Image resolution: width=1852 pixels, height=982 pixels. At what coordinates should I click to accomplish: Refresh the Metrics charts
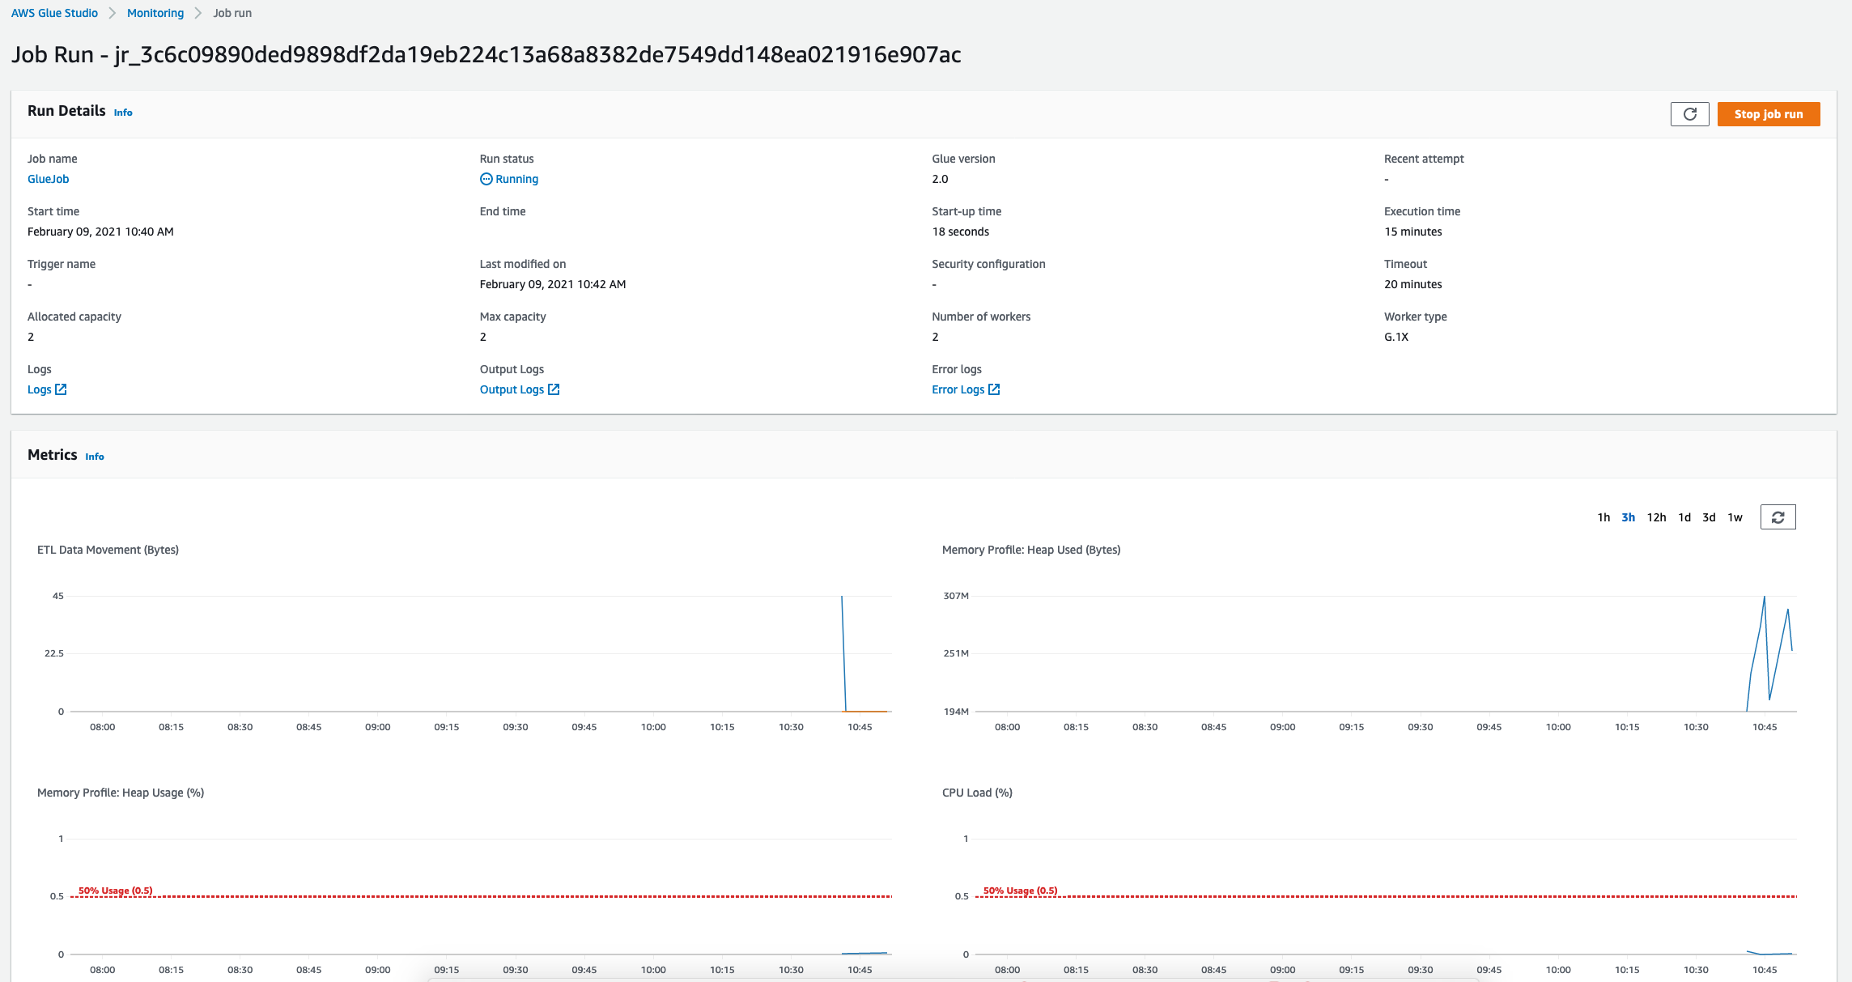(x=1778, y=517)
